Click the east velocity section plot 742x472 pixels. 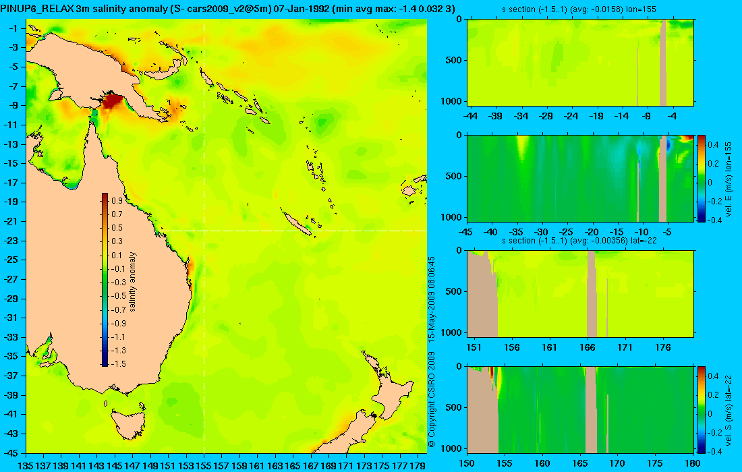(581, 178)
